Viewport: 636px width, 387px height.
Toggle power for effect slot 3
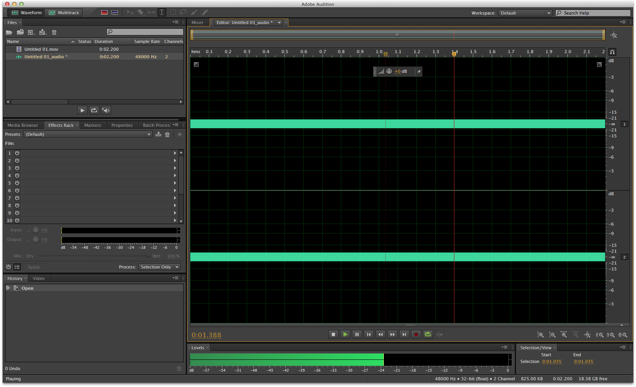pyautogui.click(x=17, y=168)
